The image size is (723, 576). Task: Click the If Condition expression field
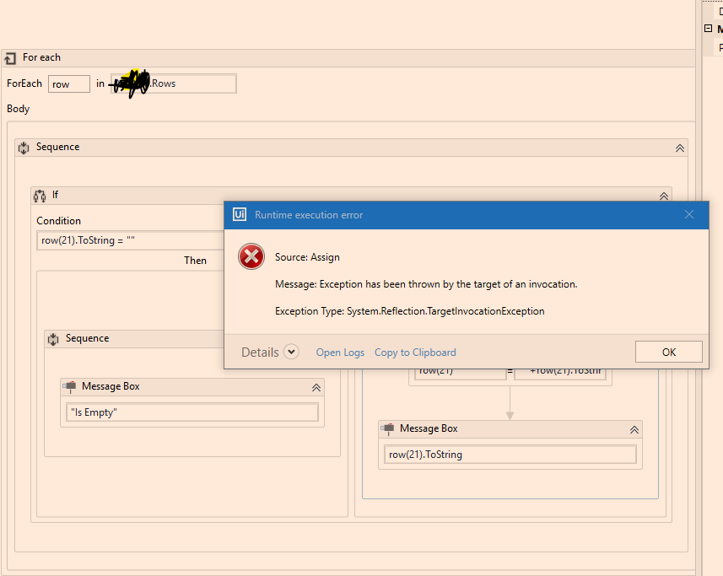click(127, 240)
